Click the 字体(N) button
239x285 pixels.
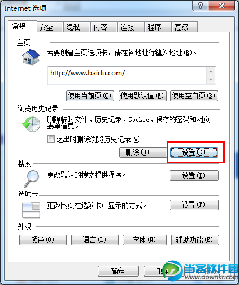(x=145, y=240)
